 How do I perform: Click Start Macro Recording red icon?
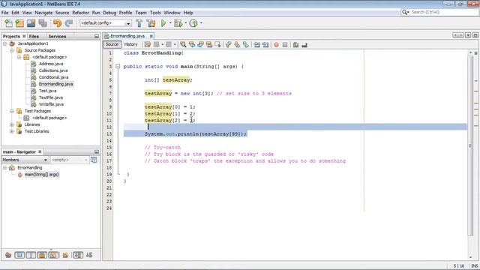[277, 45]
